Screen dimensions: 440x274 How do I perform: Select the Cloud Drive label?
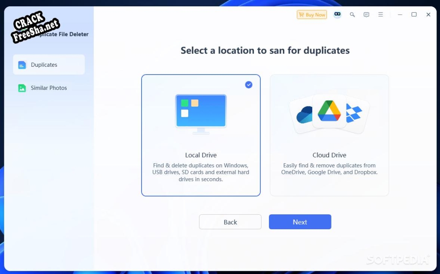[329, 155]
